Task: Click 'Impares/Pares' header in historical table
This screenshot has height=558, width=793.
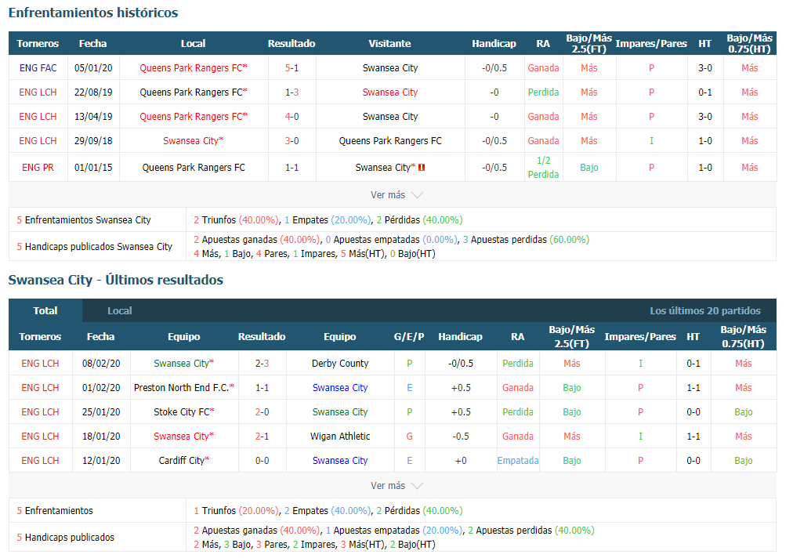Action: point(651,44)
